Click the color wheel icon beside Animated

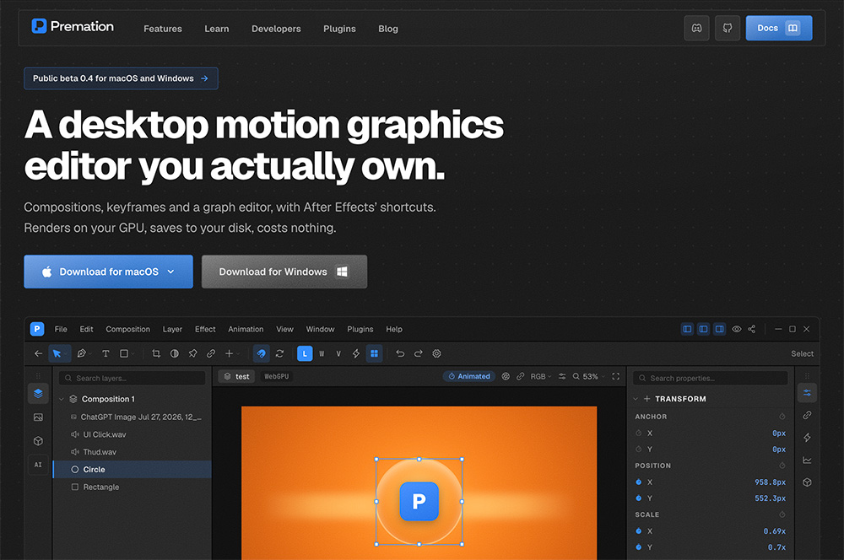tap(506, 376)
